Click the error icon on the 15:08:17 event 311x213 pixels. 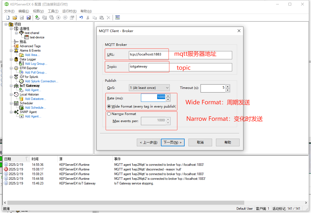pos(6,169)
